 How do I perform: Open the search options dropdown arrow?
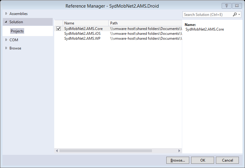tap(239, 14)
